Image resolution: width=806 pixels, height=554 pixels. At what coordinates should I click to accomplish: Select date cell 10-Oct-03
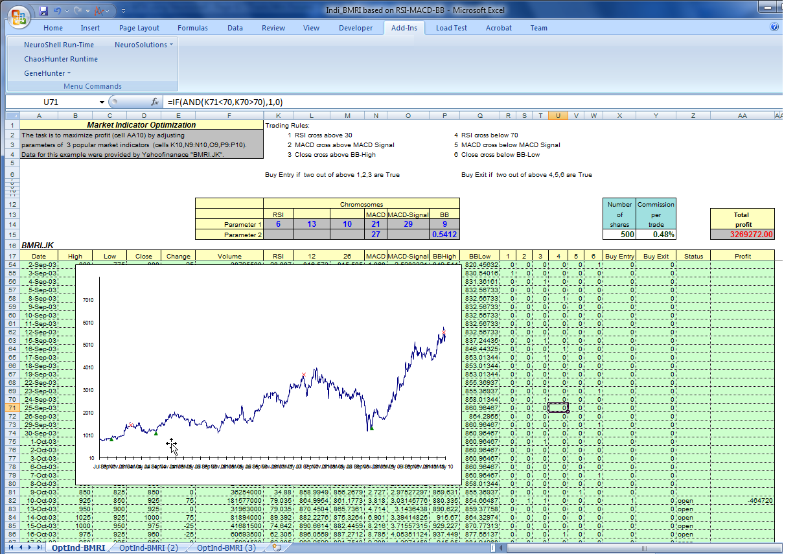click(x=39, y=500)
